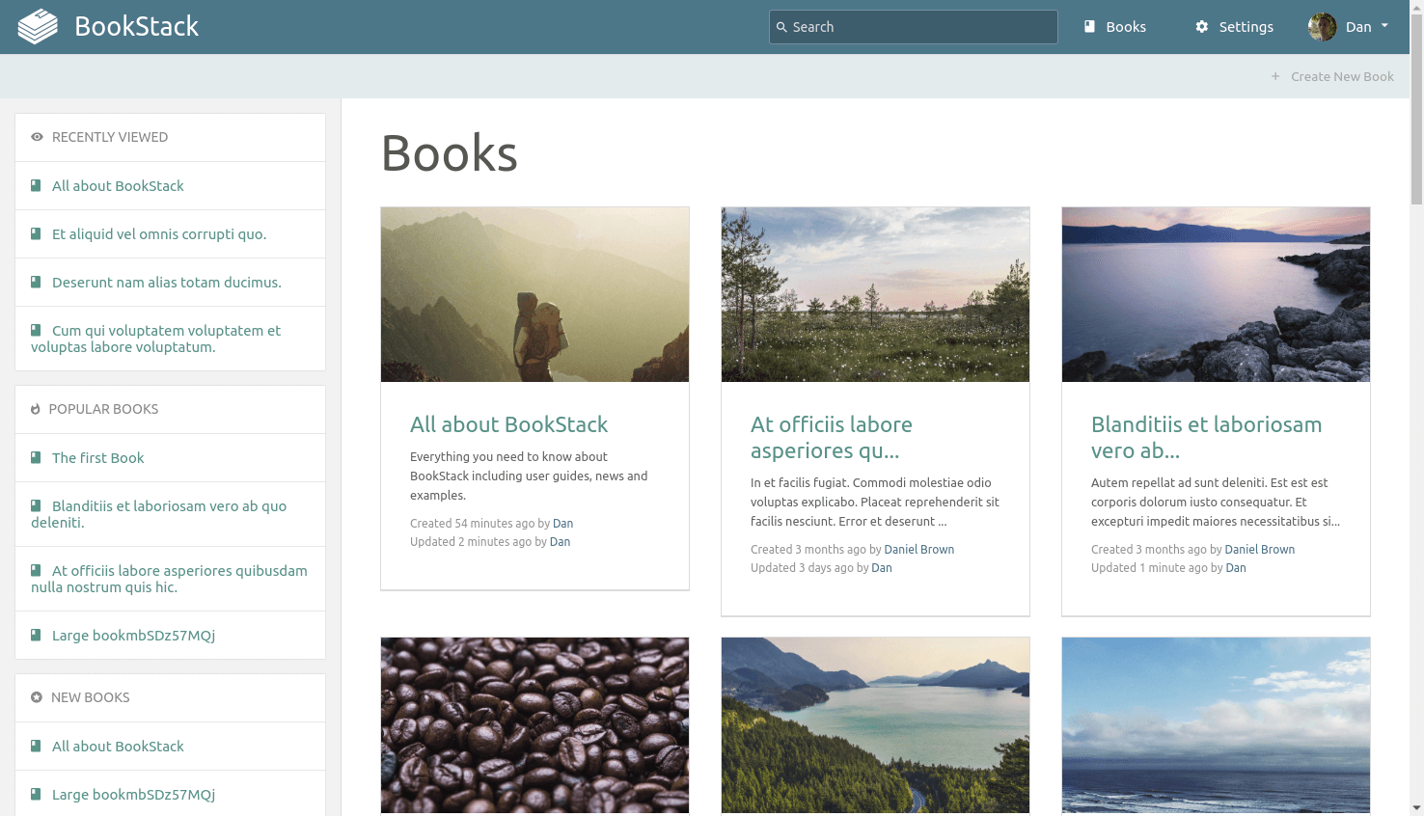Open Et aliquid vel omnis corrupti quo
The width and height of the screenshot is (1424, 816).
click(159, 233)
